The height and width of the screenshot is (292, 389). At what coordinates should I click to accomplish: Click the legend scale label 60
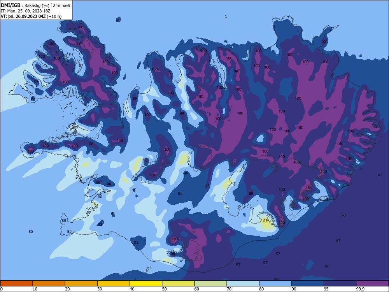point(197,289)
